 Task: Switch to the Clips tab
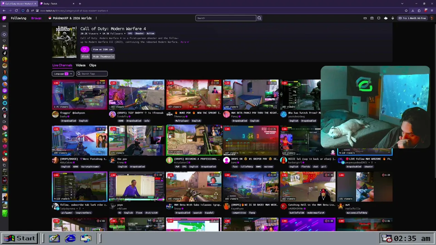[x=93, y=65]
